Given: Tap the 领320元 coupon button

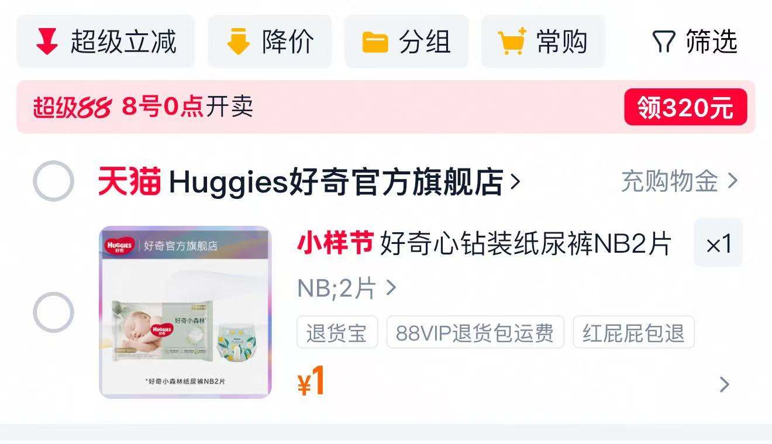Looking at the screenshot, I should tap(685, 107).
